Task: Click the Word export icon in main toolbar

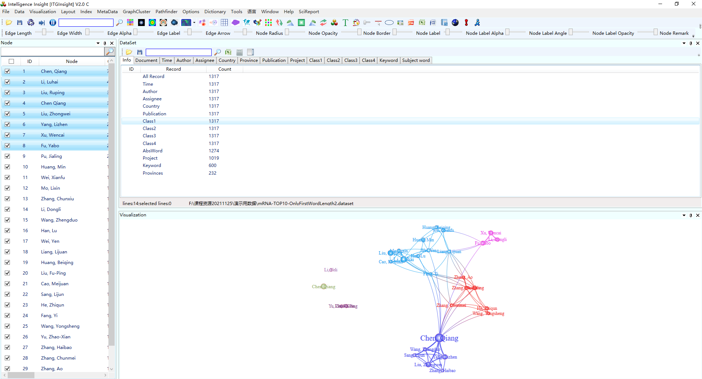Action: [x=433, y=23]
